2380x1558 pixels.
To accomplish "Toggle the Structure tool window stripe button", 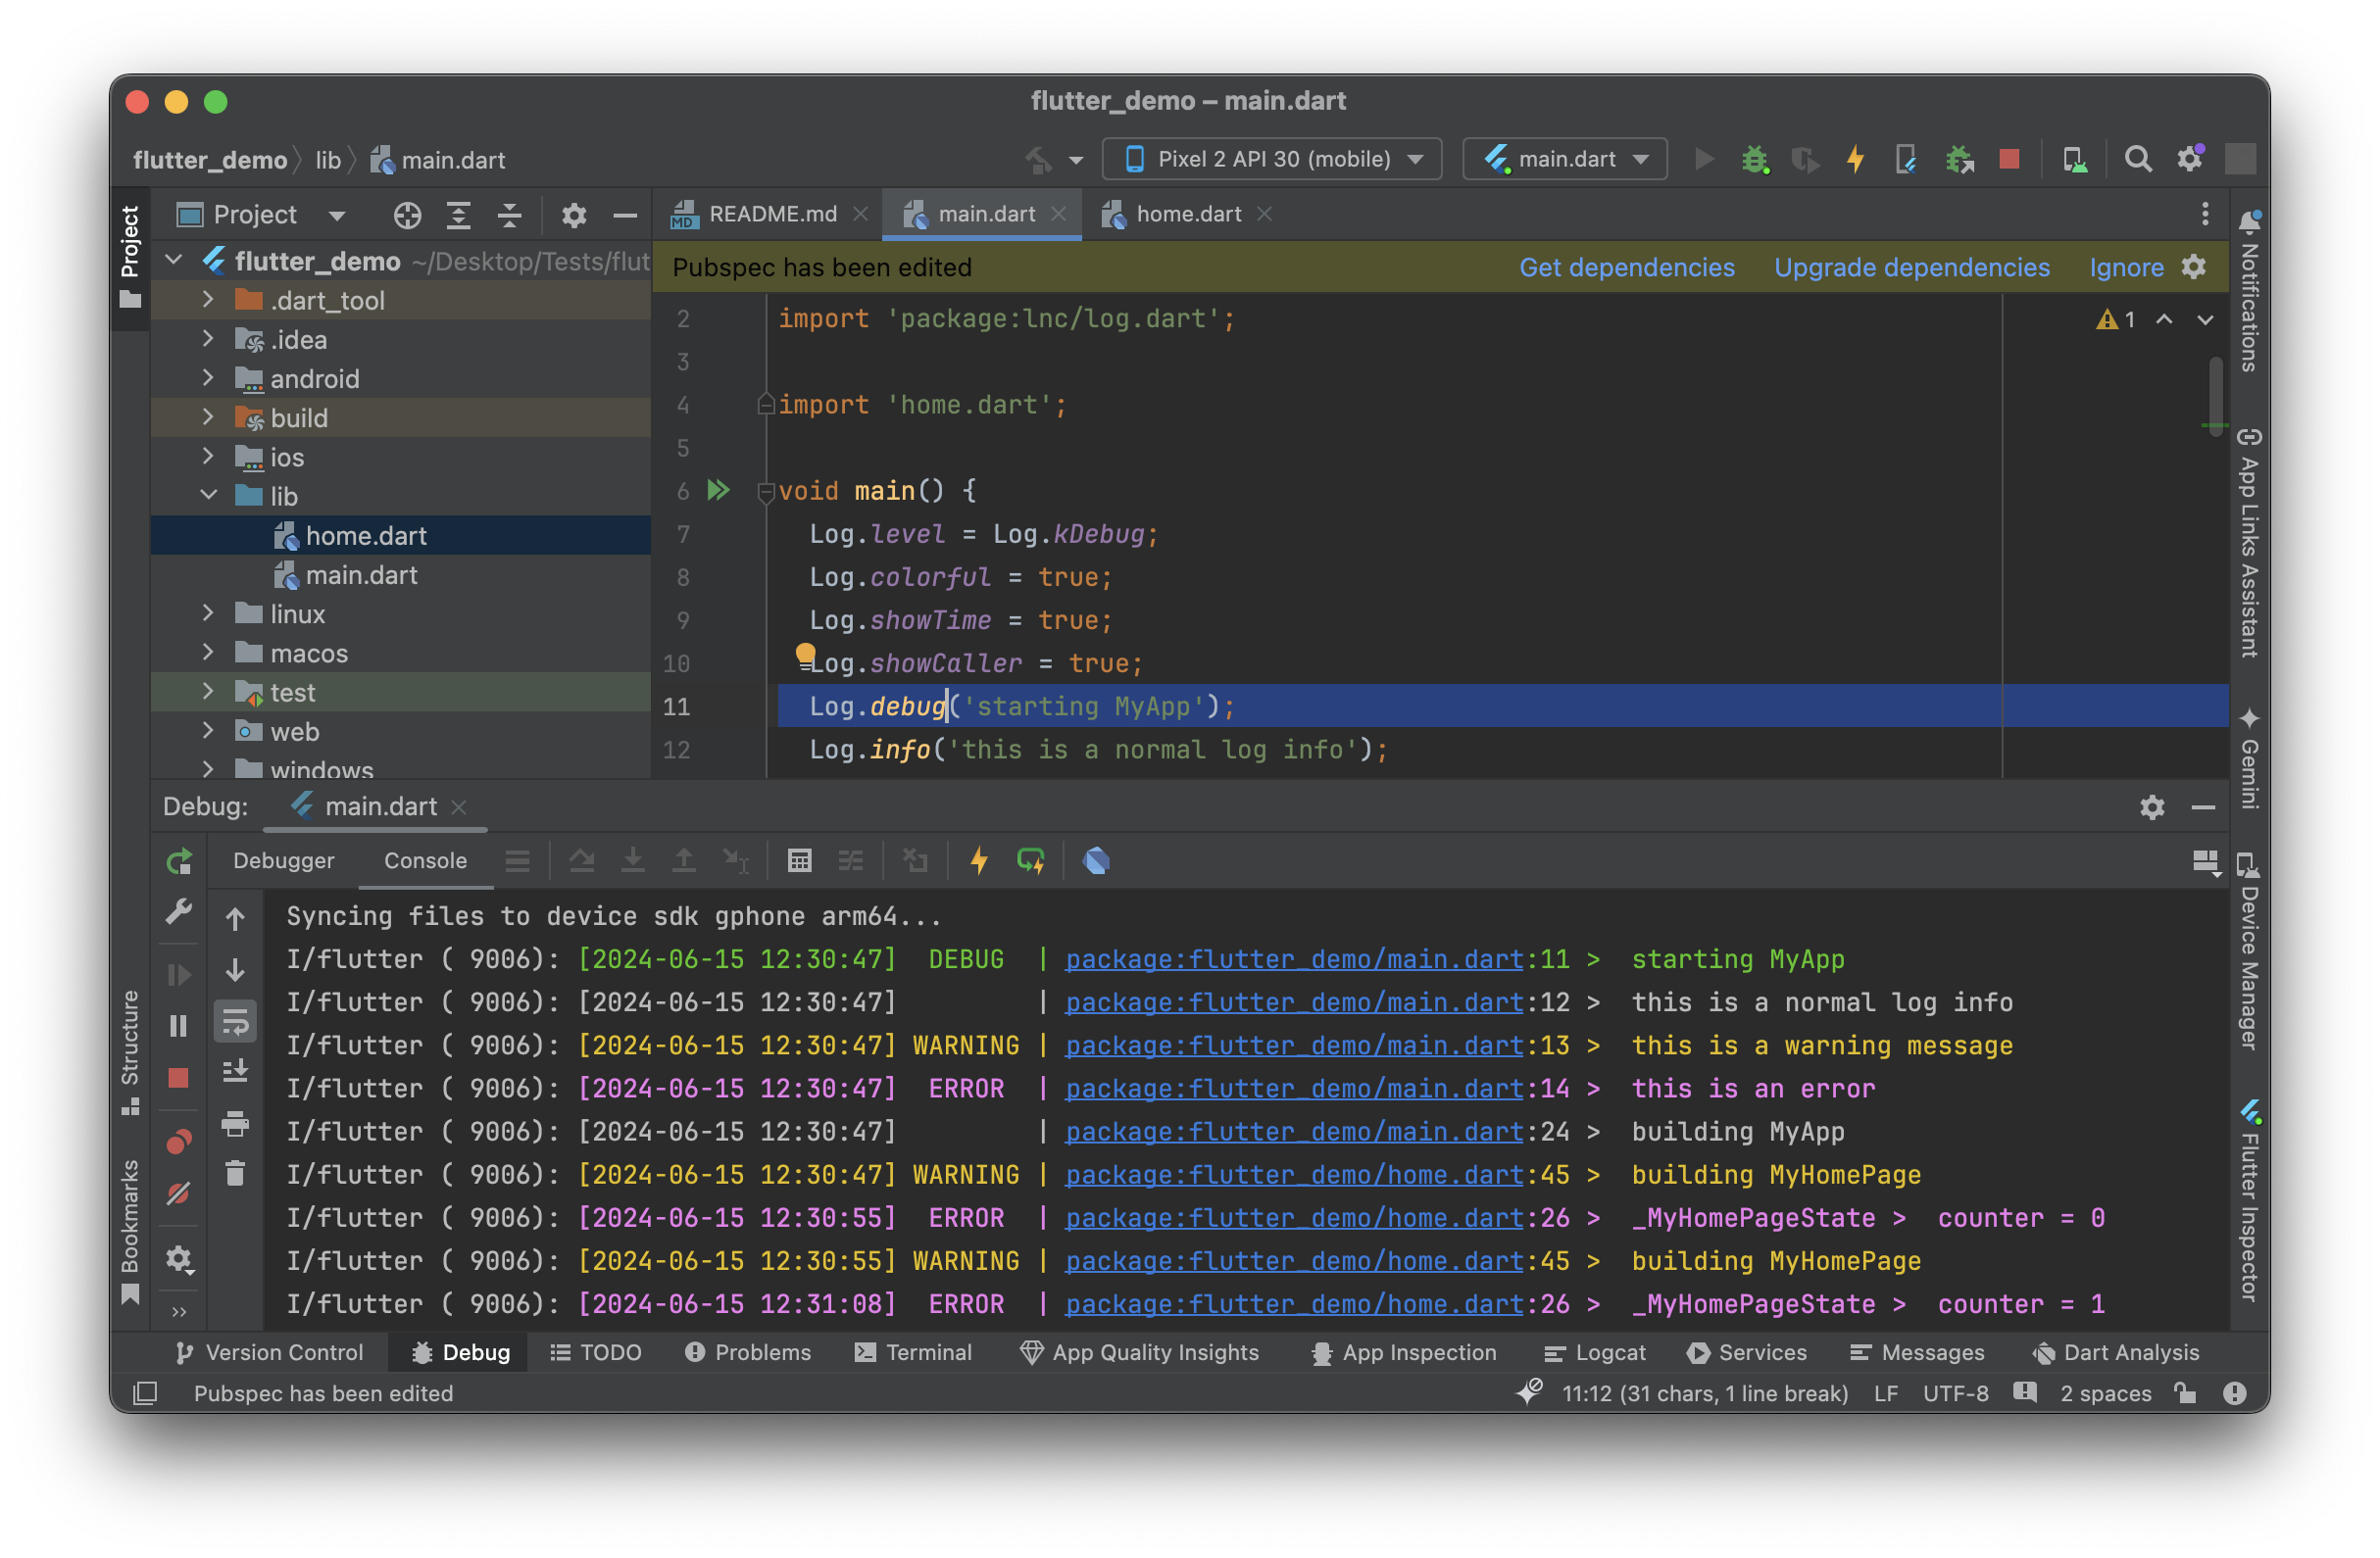I will coord(130,1052).
